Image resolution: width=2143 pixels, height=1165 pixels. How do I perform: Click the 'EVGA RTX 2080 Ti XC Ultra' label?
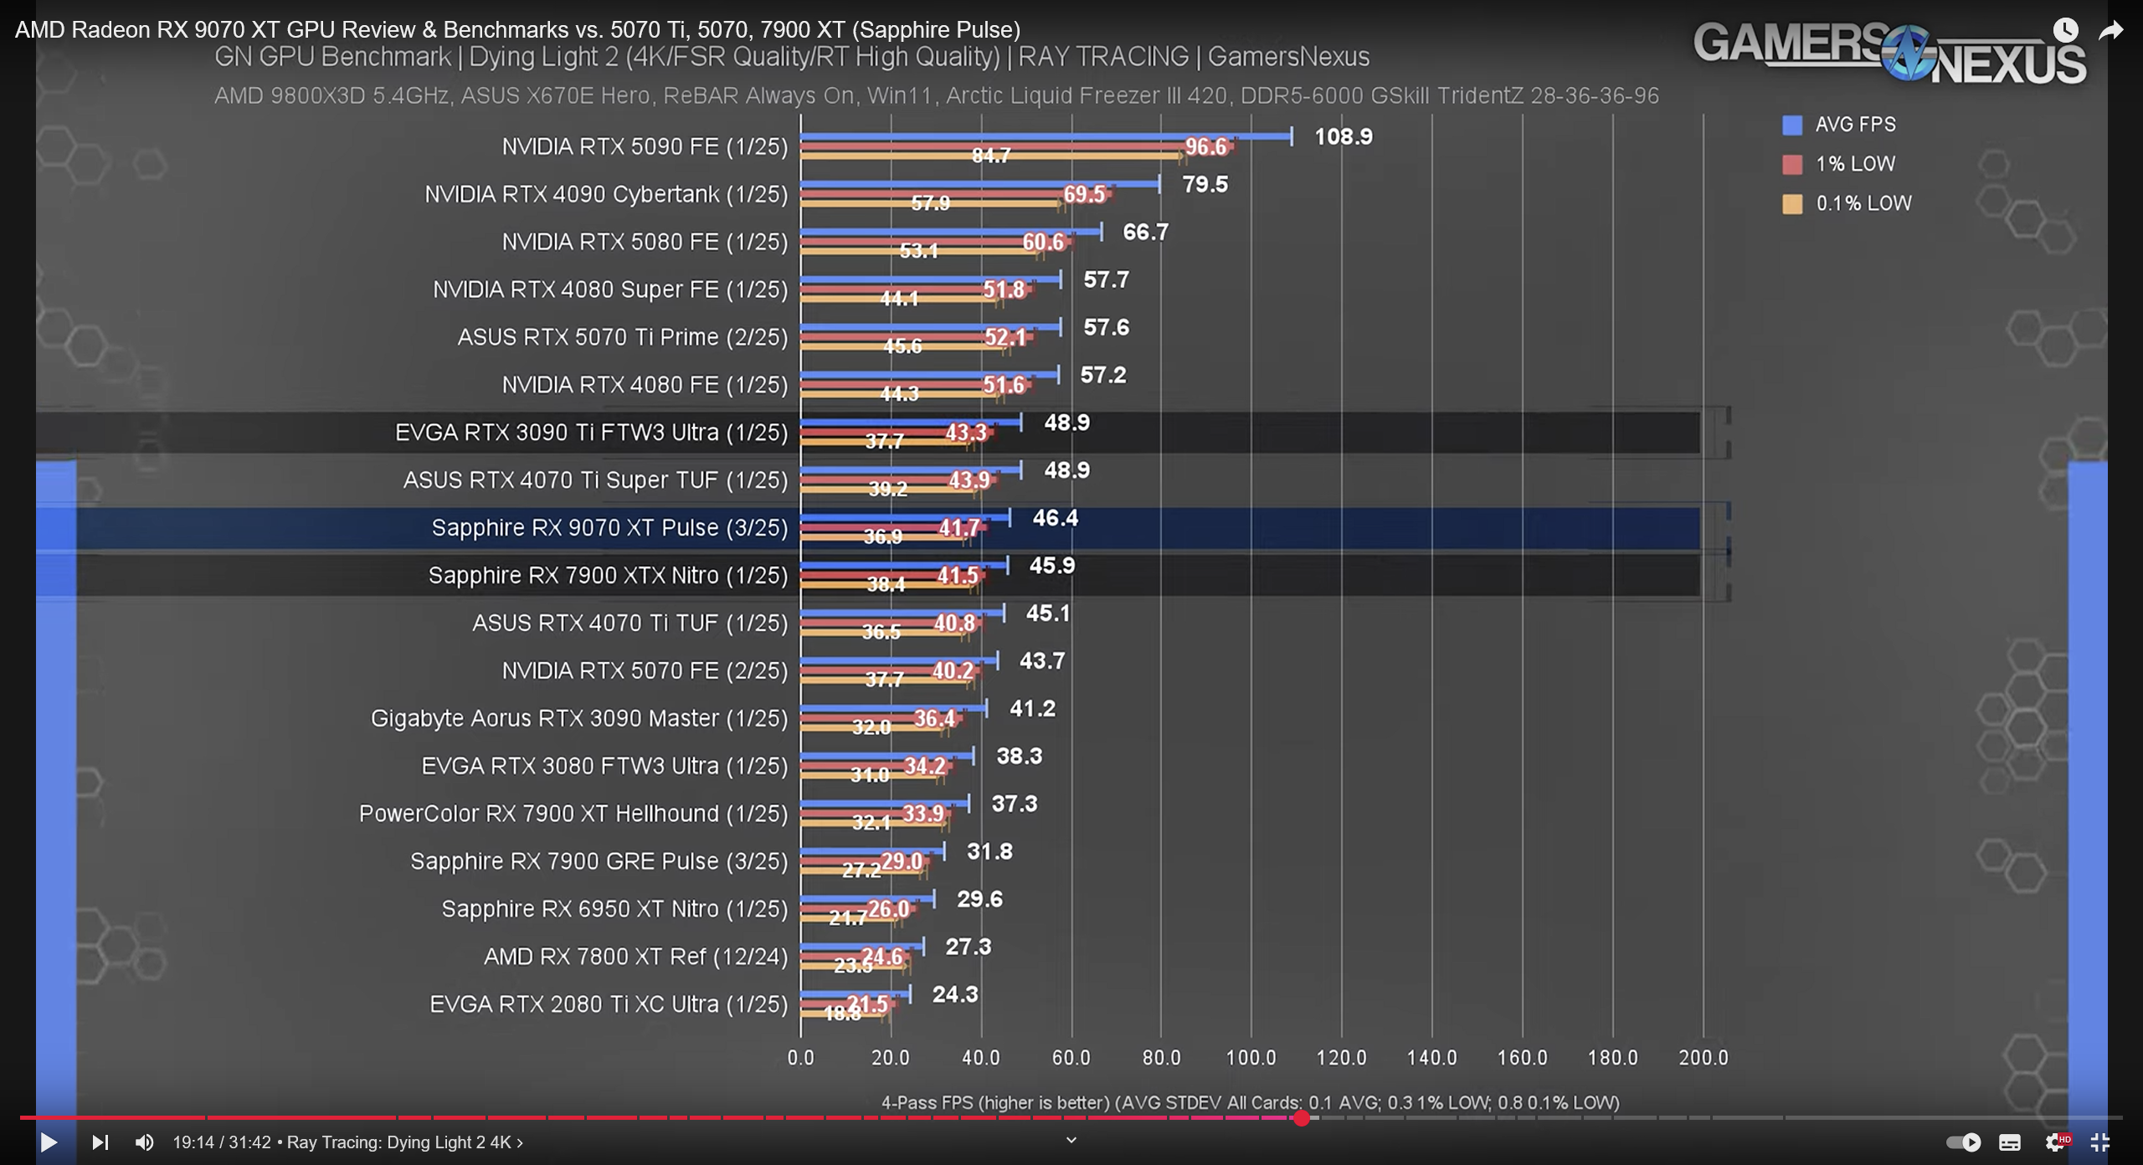click(x=609, y=1005)
